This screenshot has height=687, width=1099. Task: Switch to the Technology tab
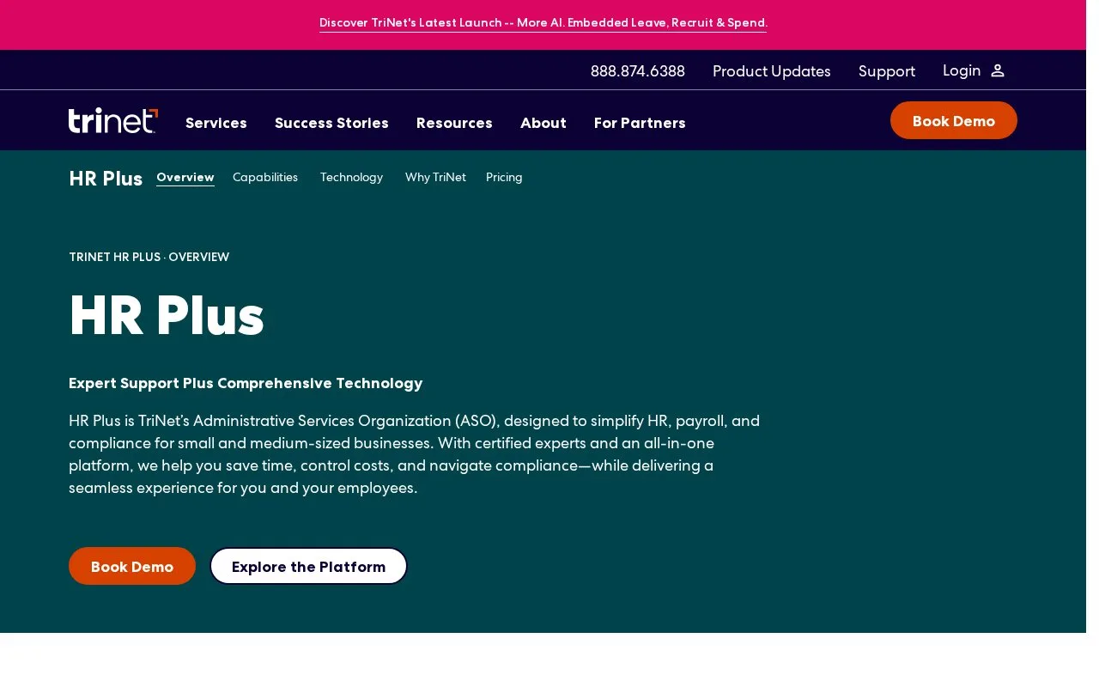(x=351, y=177)
